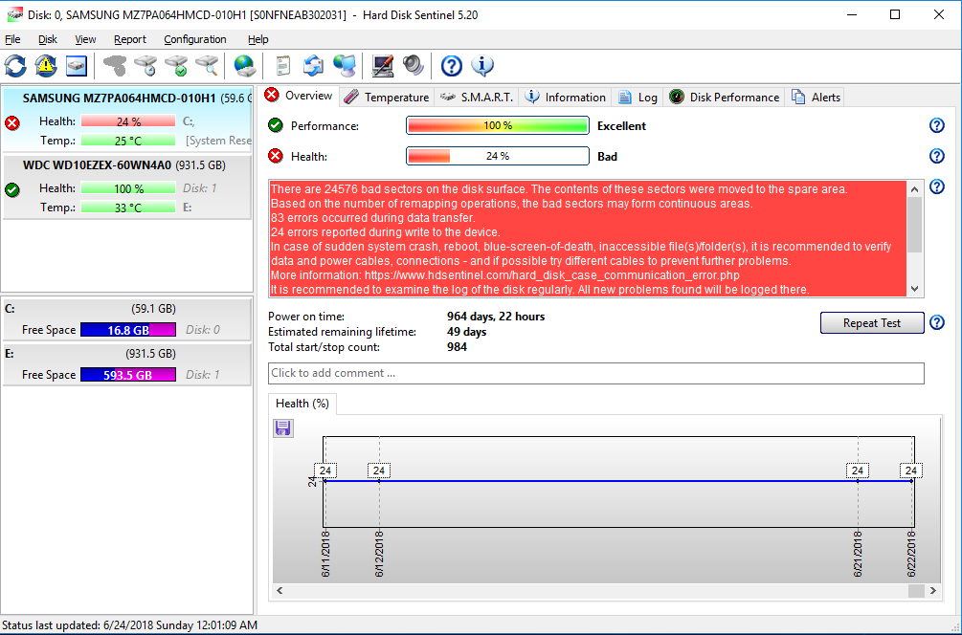Click the globe and monitor toolbar icon
Image resolution: width=962 pixels, height=635 pixels.
point(345,66)
